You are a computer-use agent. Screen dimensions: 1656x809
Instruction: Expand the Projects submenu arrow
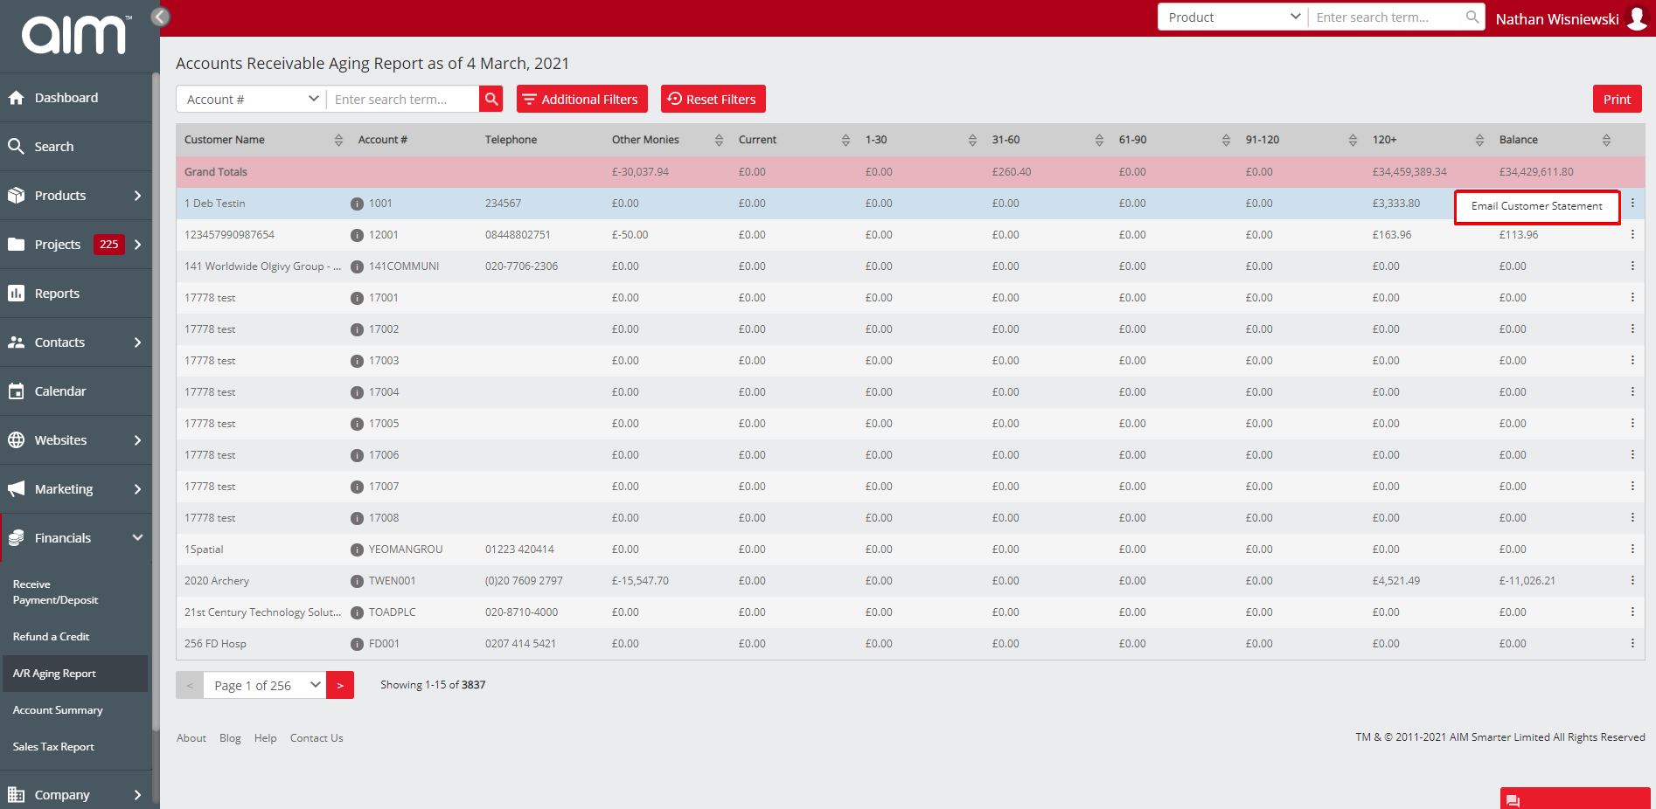[x=137, y=244]
